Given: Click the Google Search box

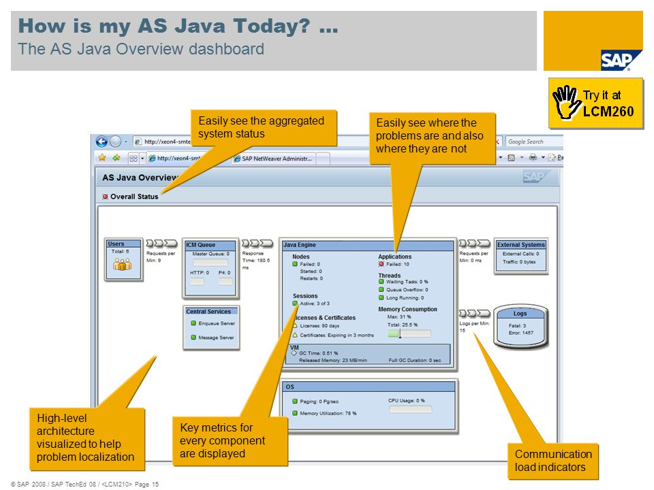Looking at the screenshot, I should pos(534,142).
